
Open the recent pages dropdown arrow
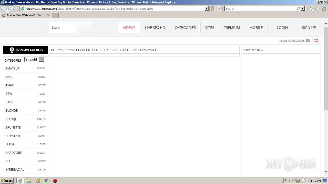[x=17, y=9]
